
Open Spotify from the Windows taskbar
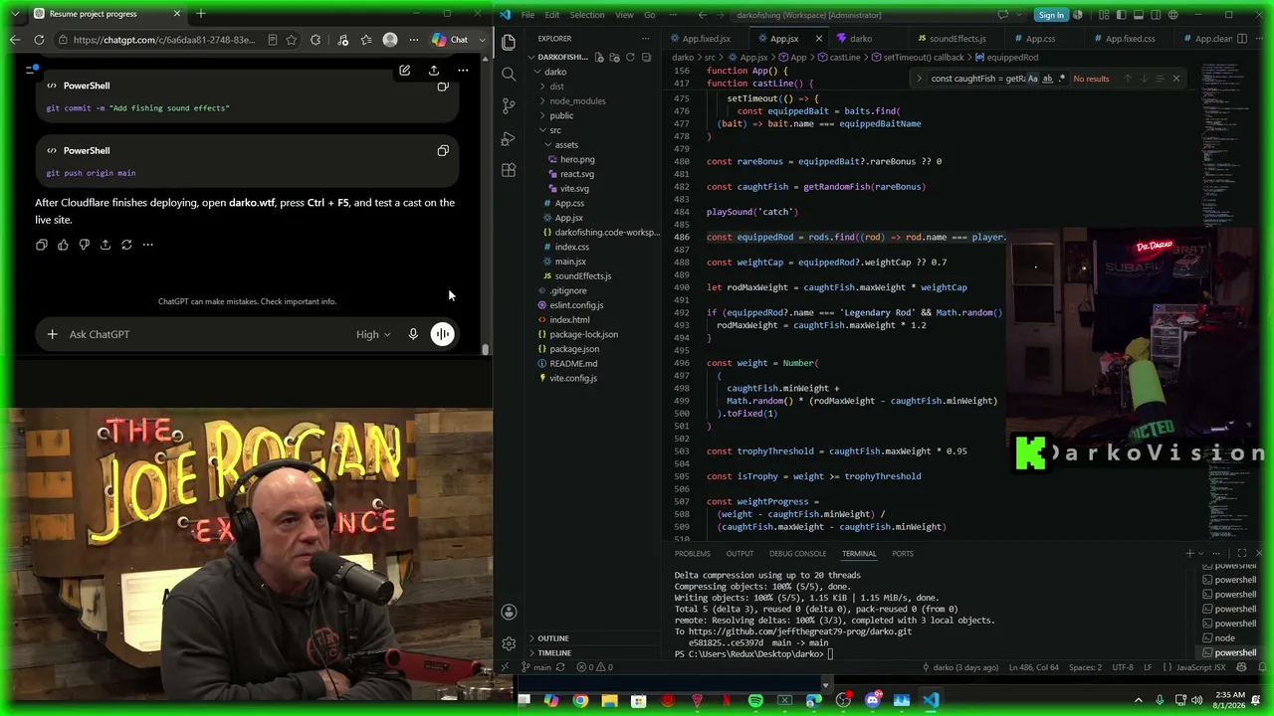755,701
